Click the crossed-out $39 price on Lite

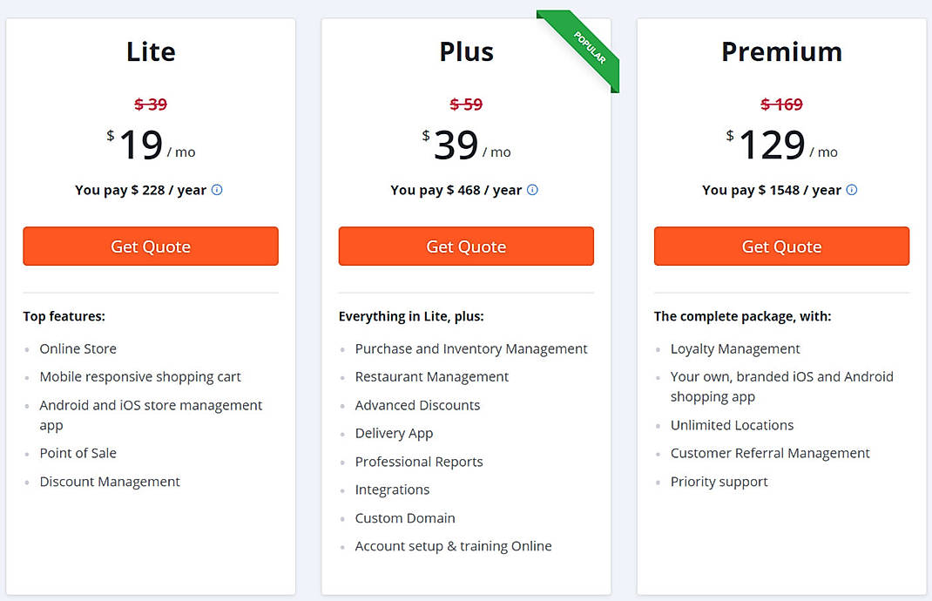pos(150,105)
